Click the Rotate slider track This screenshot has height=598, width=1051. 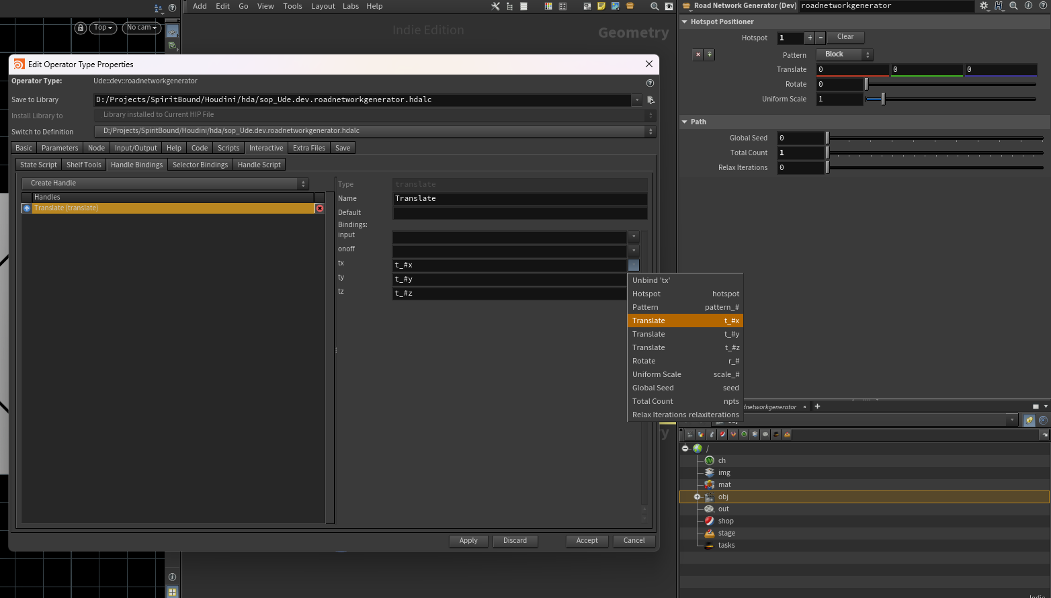(x=951, y=84)
